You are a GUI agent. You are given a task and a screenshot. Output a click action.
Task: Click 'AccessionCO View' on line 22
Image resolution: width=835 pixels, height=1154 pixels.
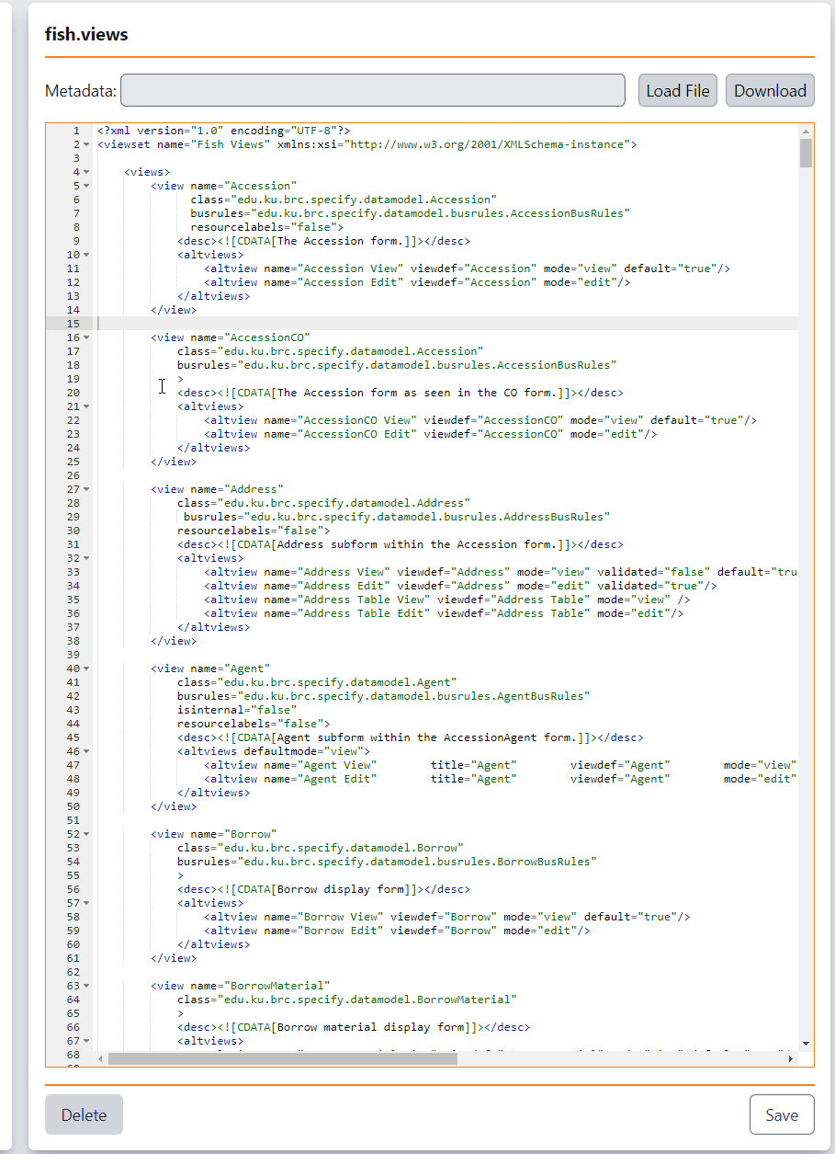(x=359, y=420)
